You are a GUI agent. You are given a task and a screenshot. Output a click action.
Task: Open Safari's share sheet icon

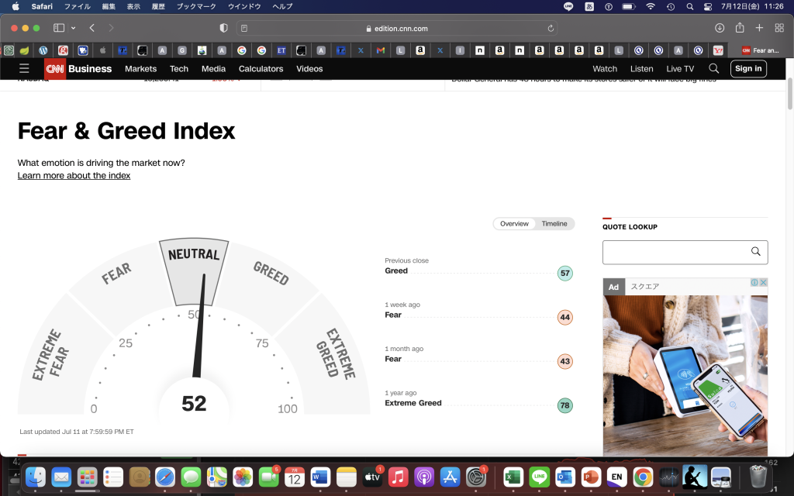tap(740, 28)
